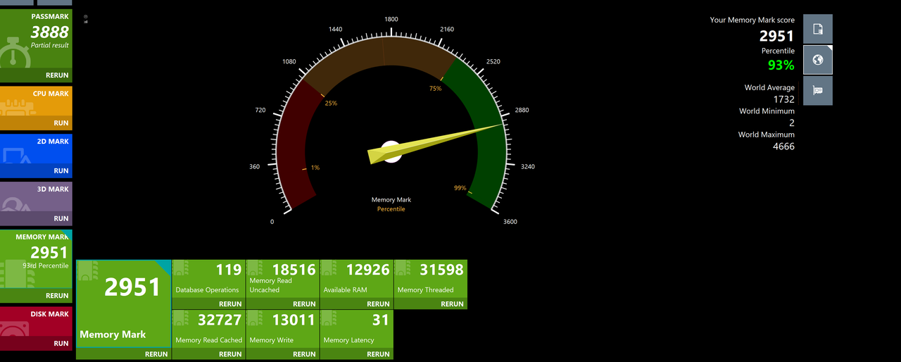
Task: Click the Memory Mark label under gauge
Action: click(391, 200)
